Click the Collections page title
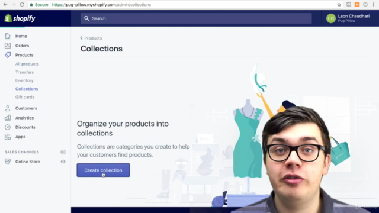 tap(101, 49)
